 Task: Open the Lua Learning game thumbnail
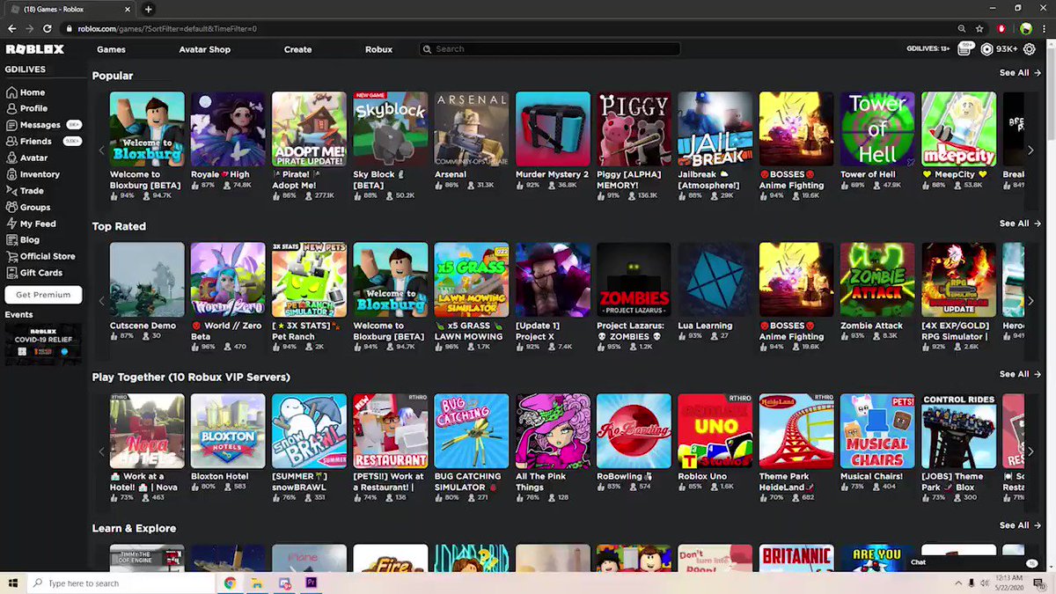[715, 280]
